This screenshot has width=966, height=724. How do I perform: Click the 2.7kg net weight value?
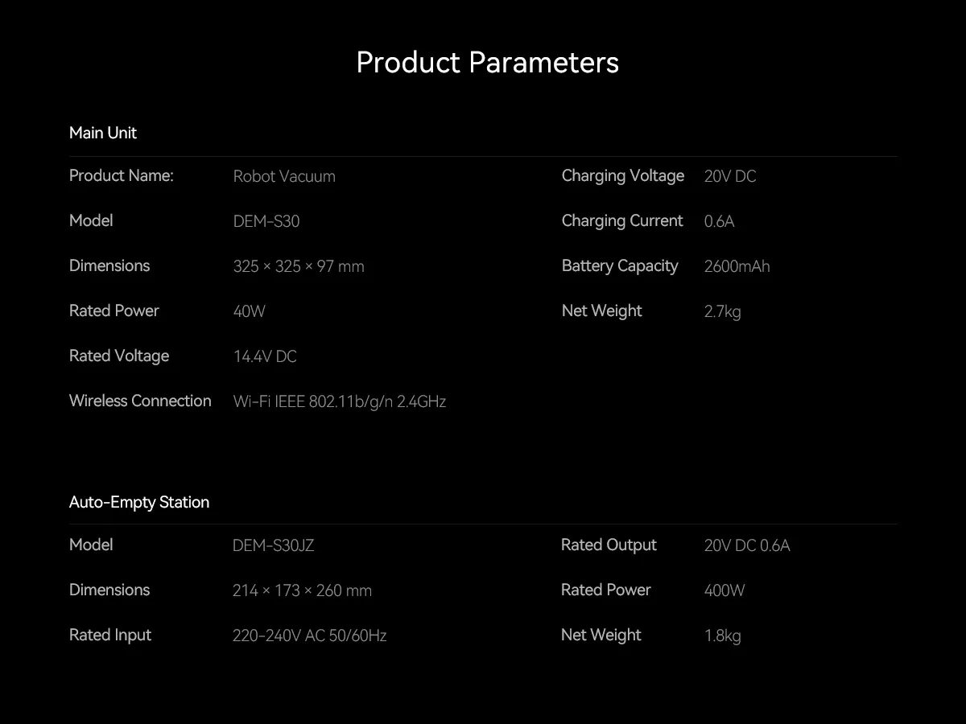pos(722,311)
